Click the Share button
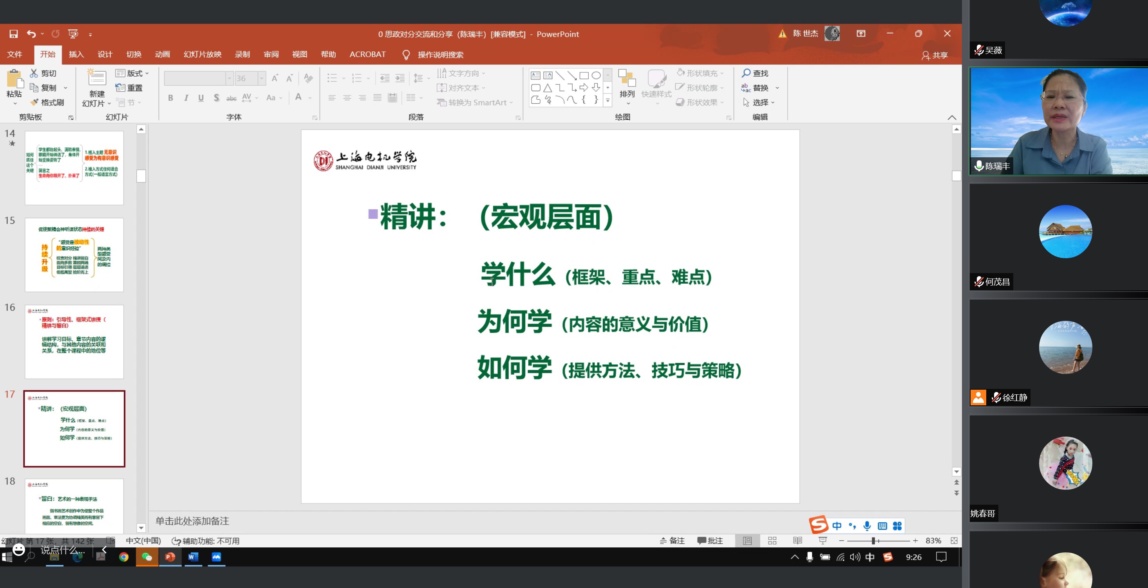Image resolution: width=1148 pixels, height=588 pixels. (935, 55)
